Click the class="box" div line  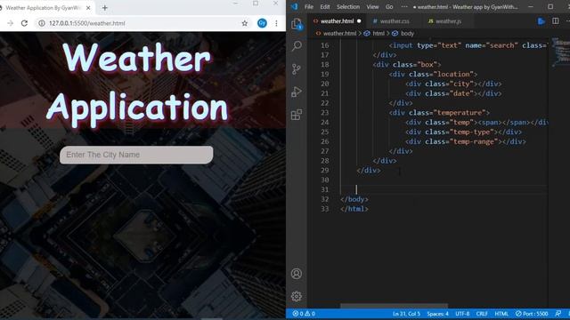point(407,65)
